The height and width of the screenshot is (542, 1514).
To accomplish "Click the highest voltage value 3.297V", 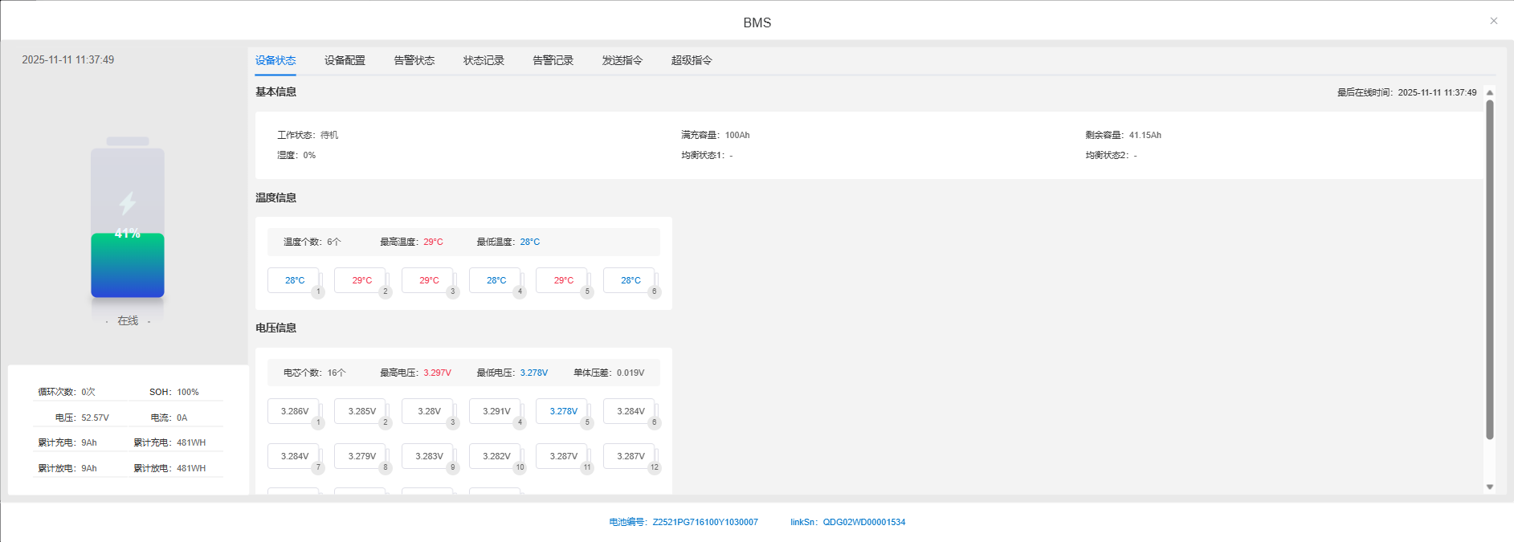I will tap(437, 373).
